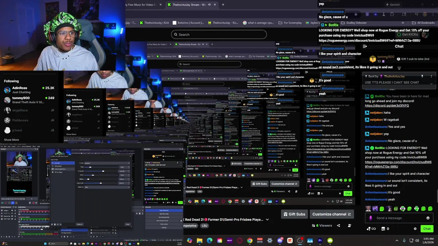Open bookmarks overflow double-chevron
The height and width of the screenshot is (246, 438).
(x=403, y=23)
